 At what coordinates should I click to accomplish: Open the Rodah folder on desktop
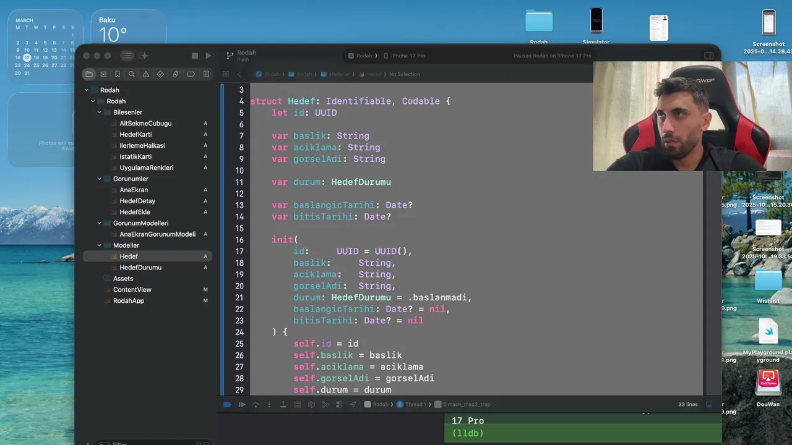click(x=539, y=27)
